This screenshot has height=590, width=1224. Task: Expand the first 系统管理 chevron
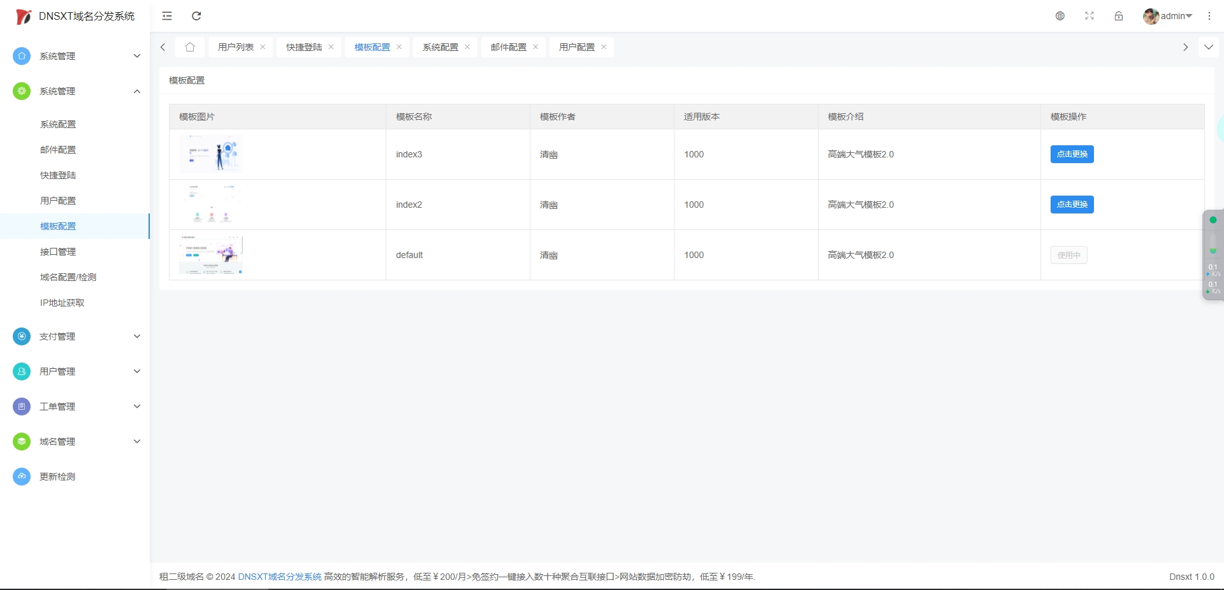coord(137,56)
